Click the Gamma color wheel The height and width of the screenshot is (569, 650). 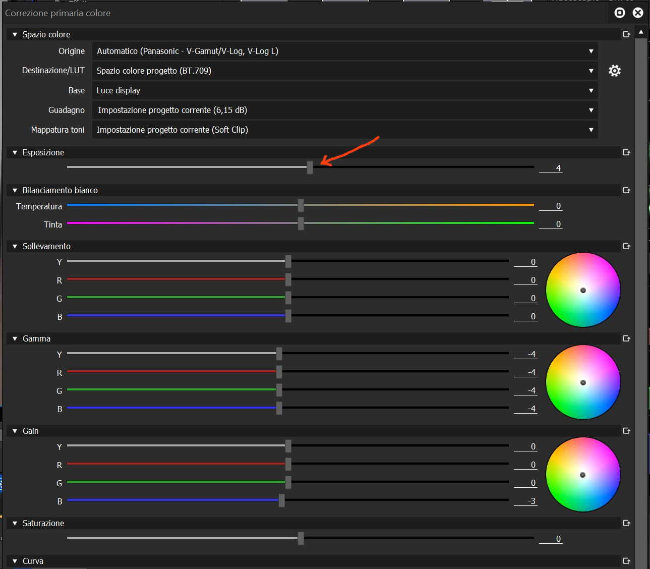(x=583, y=382)
